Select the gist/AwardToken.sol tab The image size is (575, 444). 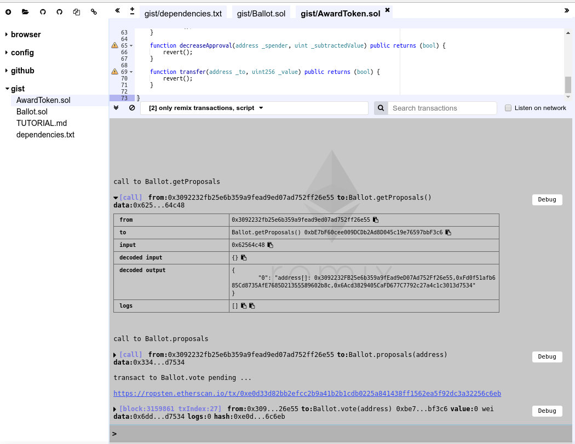coord(340,14)
